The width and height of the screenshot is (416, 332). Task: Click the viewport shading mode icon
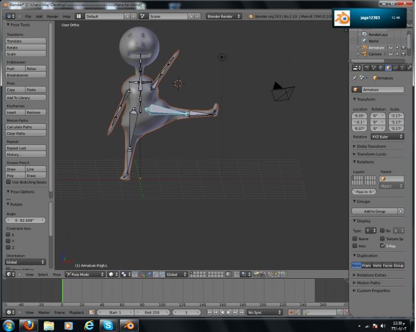pyautogui.click(x=112, y=274)
